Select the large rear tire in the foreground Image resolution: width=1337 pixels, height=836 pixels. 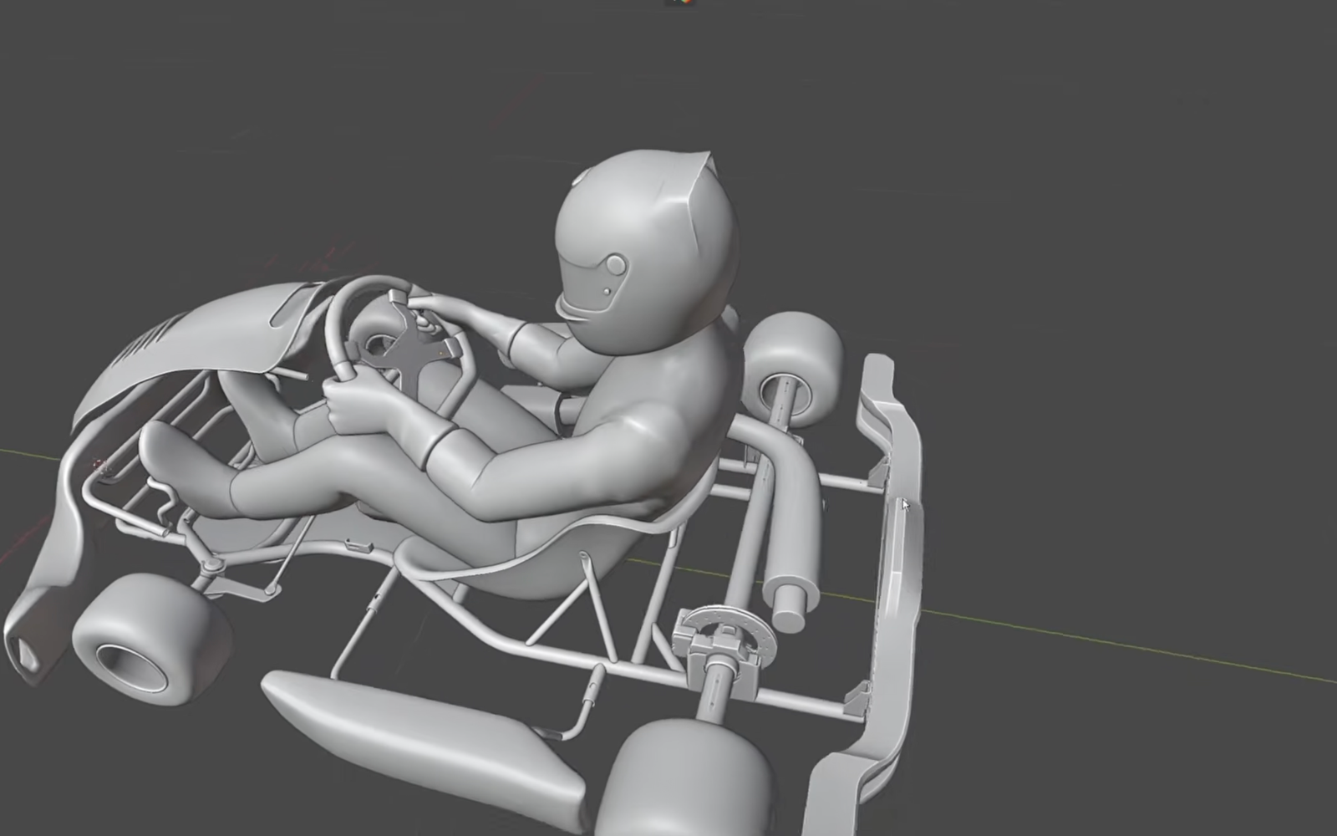point(685,777)
